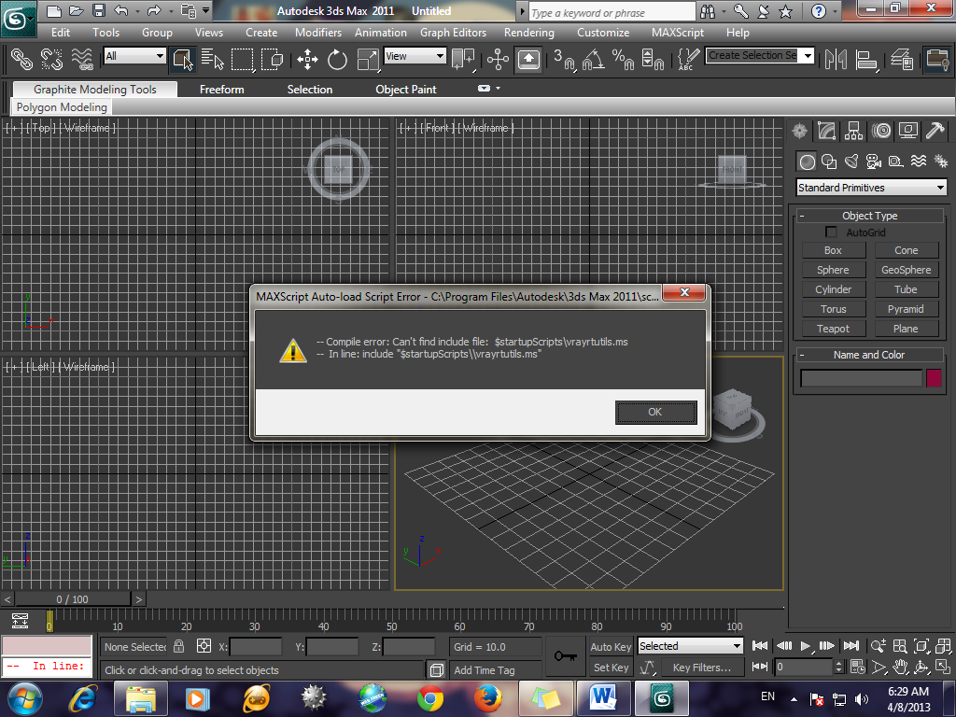Select the Rotate tool
This screenshot has width=956, height=717.
coord(337,59)
